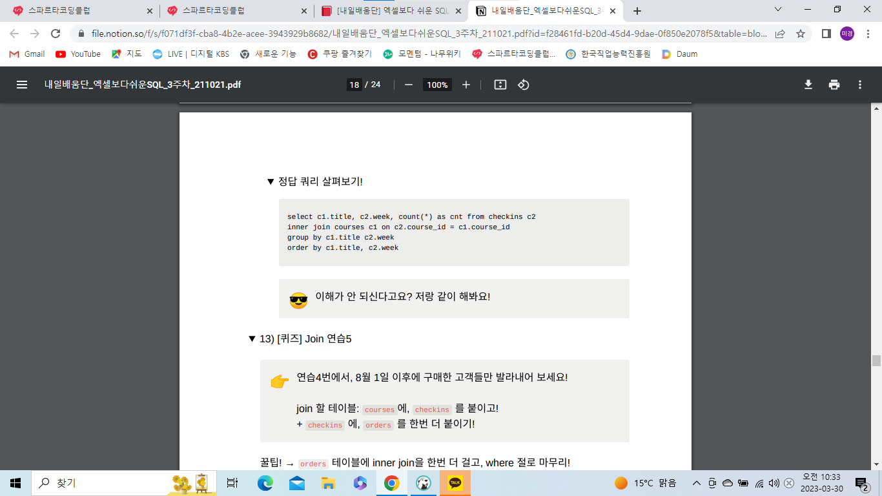Screen dimensions: 882x496
Task: Close the first 스파르타코딩클럽 tab
Action: (x=150, y=11)
